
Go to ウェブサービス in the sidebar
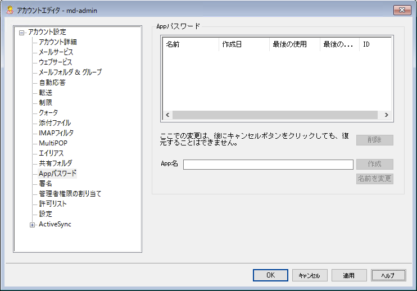[55, 62]
